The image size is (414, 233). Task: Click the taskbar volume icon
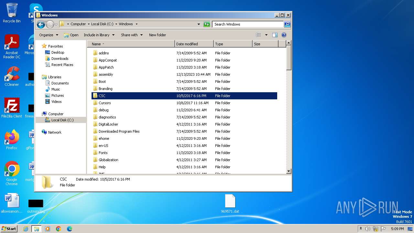[368, 229]
